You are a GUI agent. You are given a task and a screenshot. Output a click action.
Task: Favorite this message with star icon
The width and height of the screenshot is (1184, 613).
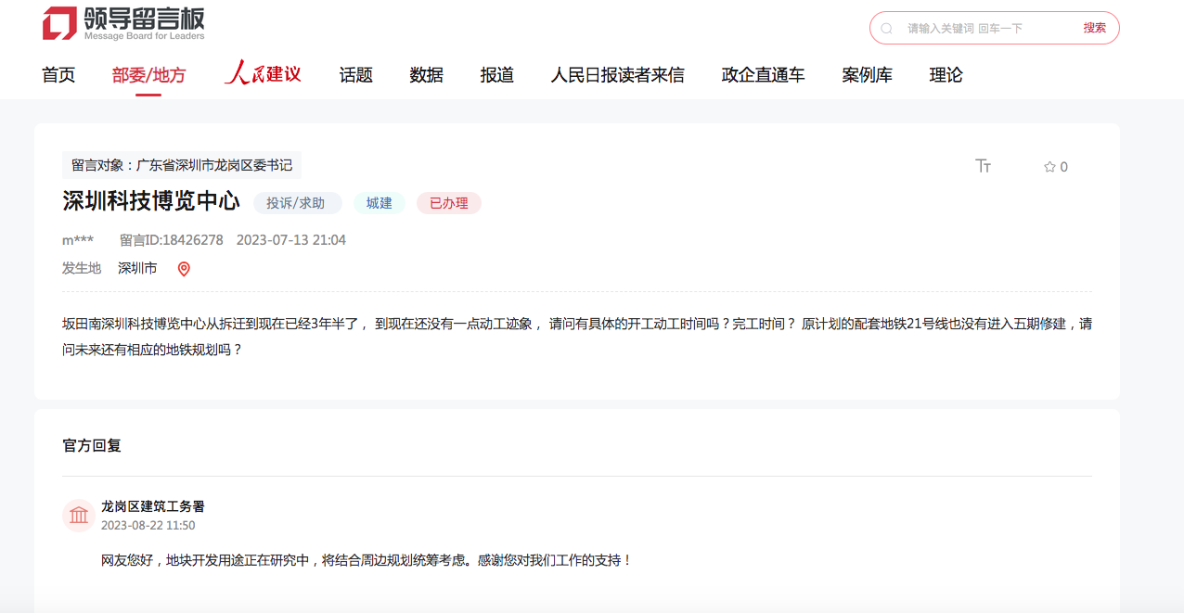(1050, 167)
